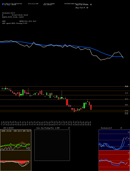Click the Stochastics: 62.11 reading
Screen dimensions: 130x171
pos(9,13)
